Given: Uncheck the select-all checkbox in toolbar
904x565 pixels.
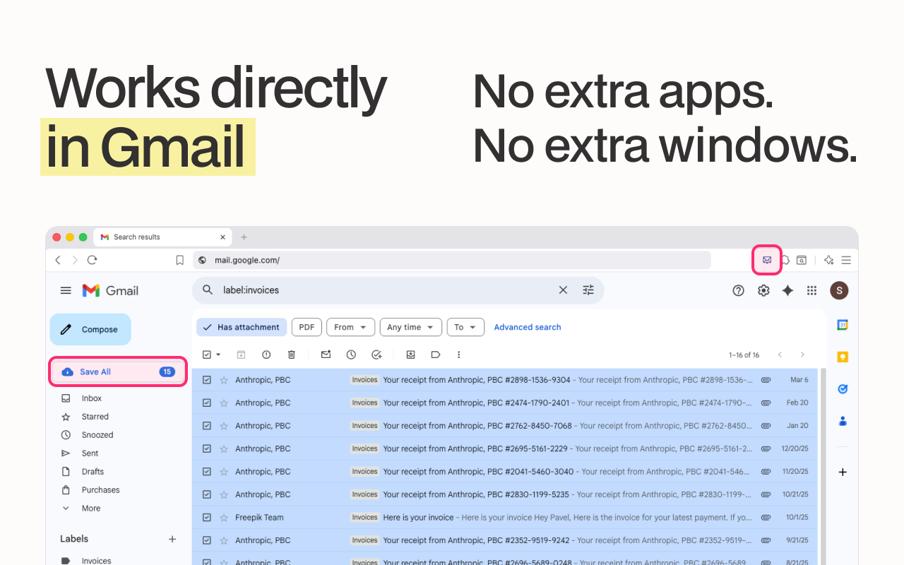Looking at the screenshot, I should click(x=207, y=355).
